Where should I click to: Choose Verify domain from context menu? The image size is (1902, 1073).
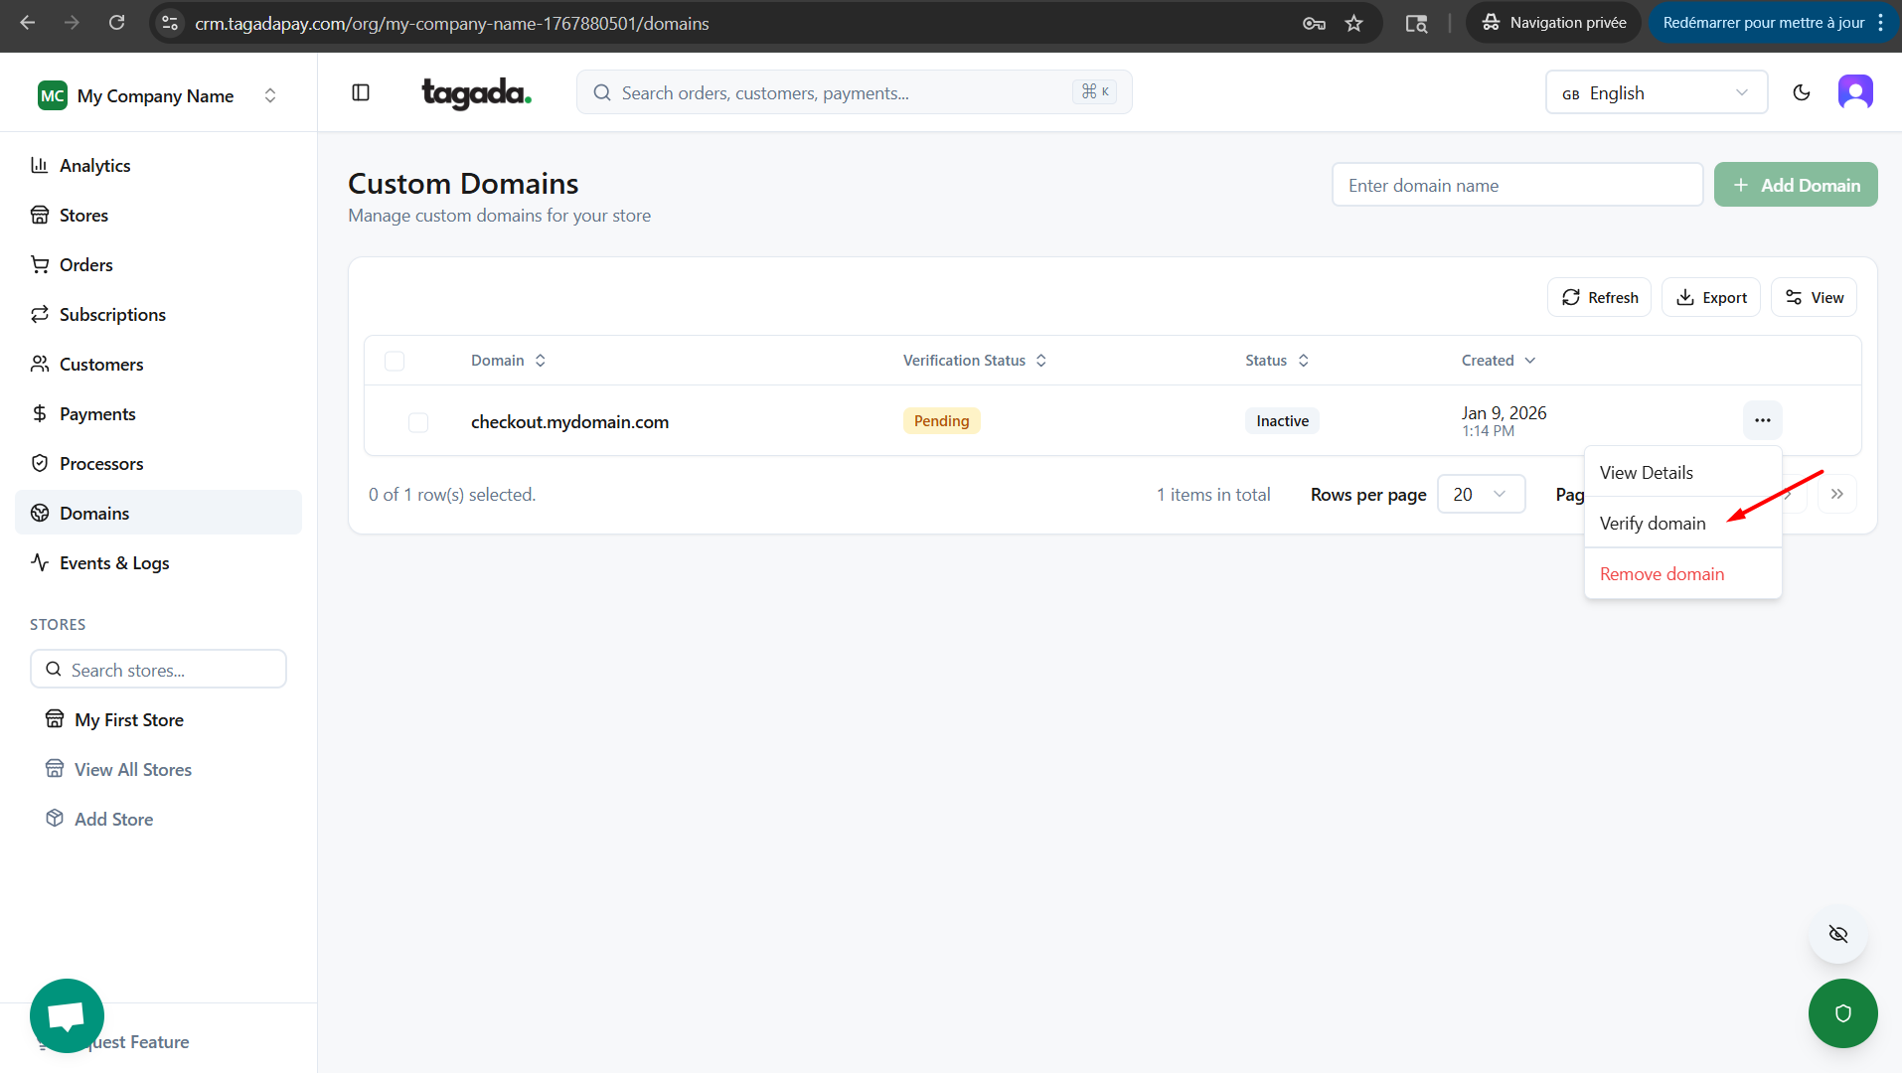point(1653,524)
